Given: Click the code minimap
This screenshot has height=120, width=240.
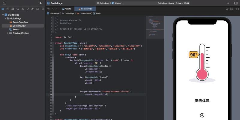Looking at the screenshot, I should tap(155, 27).
